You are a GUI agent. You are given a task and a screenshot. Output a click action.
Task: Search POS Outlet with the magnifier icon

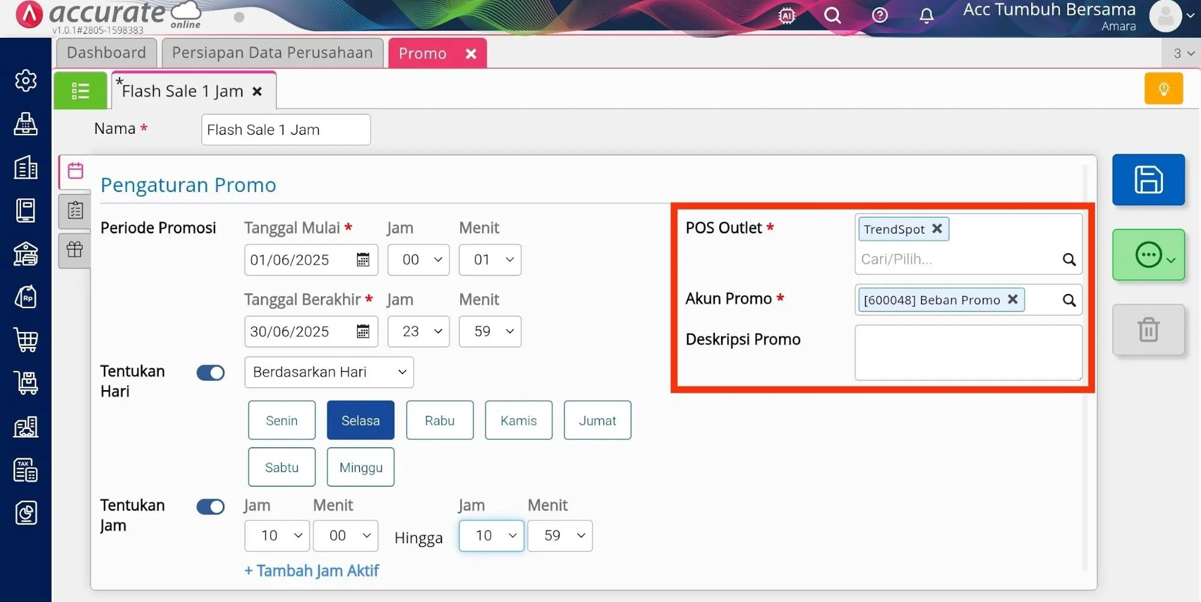(x=1069, y=259)
